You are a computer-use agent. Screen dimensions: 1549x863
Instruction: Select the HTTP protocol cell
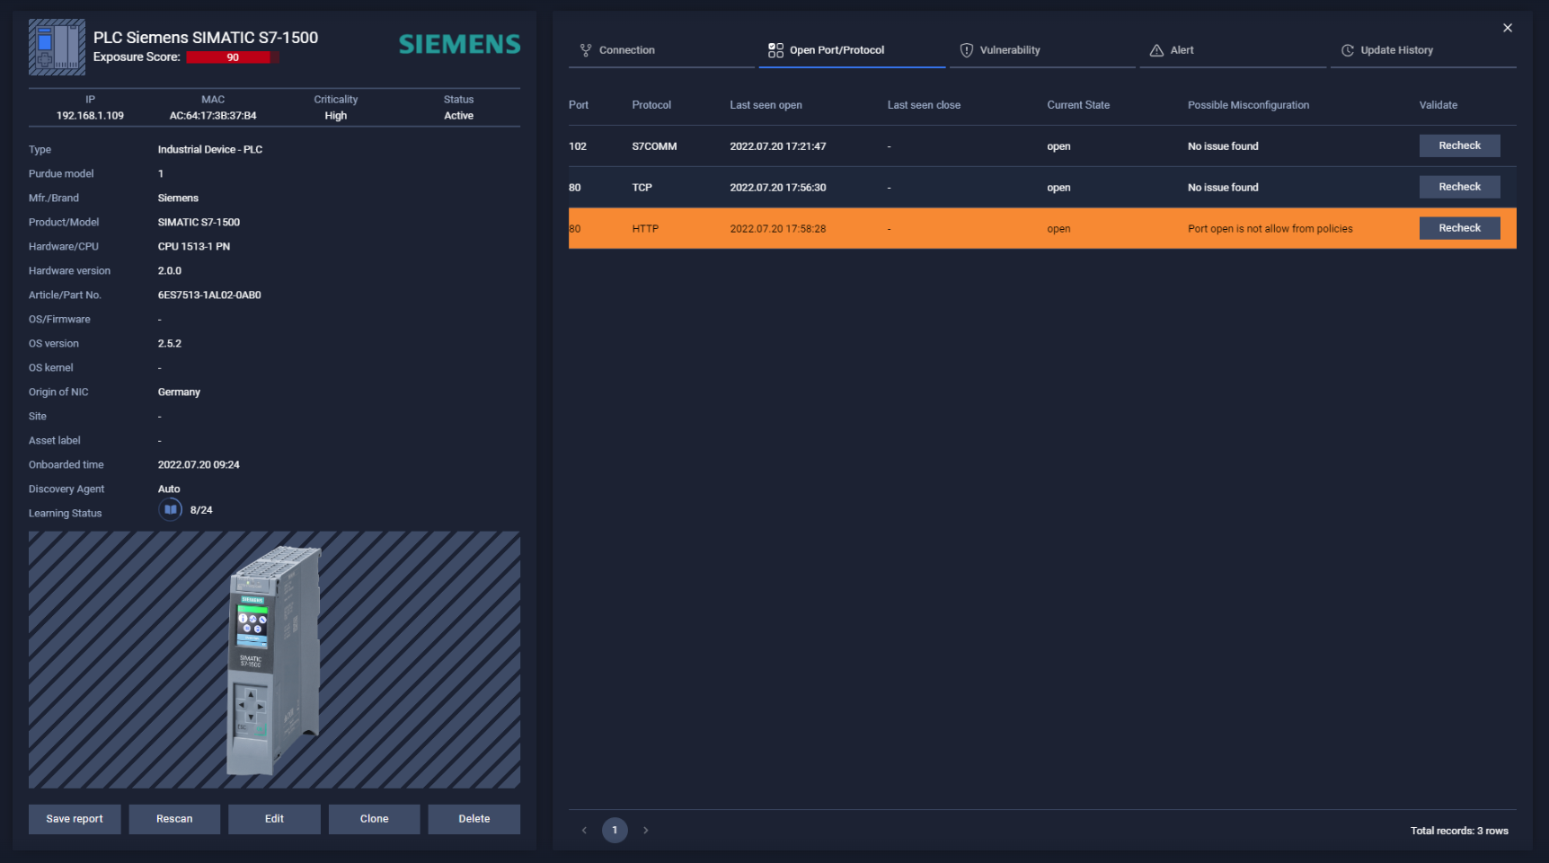point(645,229)
